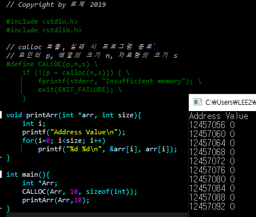Click the int main(){ line
The image size is (256, 217).
[x=28, y=175]
